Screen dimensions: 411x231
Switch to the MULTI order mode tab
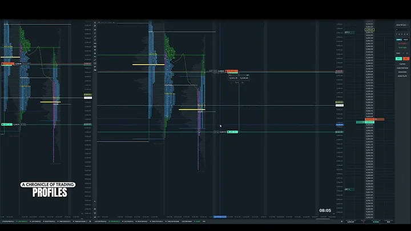point(406,39)
